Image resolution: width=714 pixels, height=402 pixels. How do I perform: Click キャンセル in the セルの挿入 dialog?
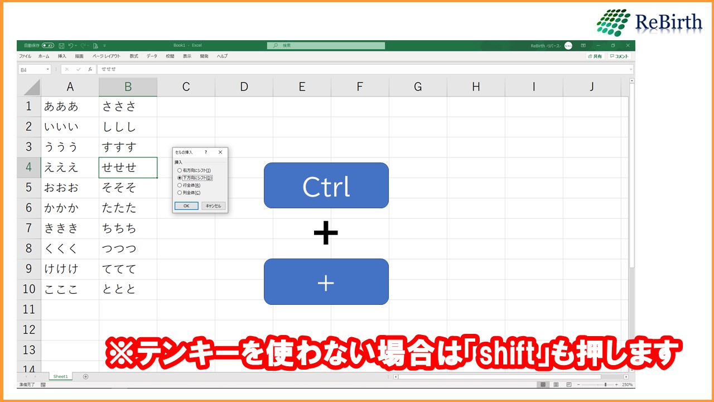(214, 206)
